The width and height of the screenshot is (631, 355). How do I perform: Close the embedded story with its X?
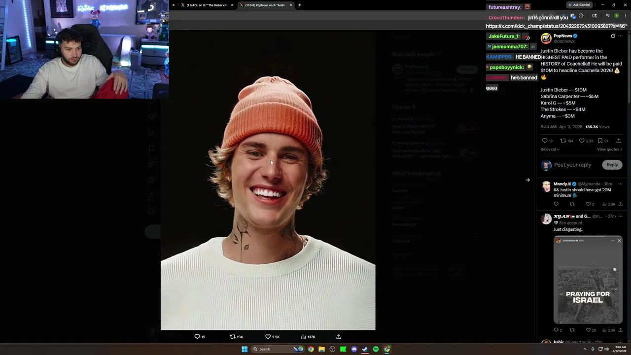tap(619, 241)
